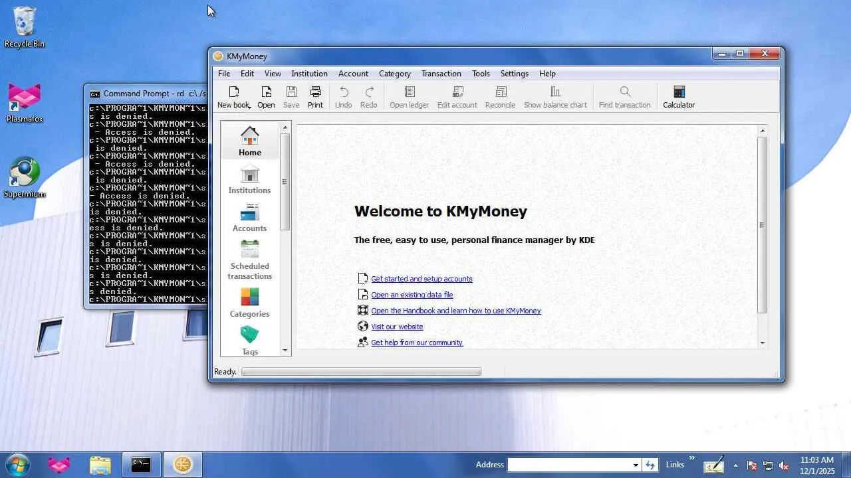Click the network status tray icon
This screenshot has width=851, height=478.
768,465
